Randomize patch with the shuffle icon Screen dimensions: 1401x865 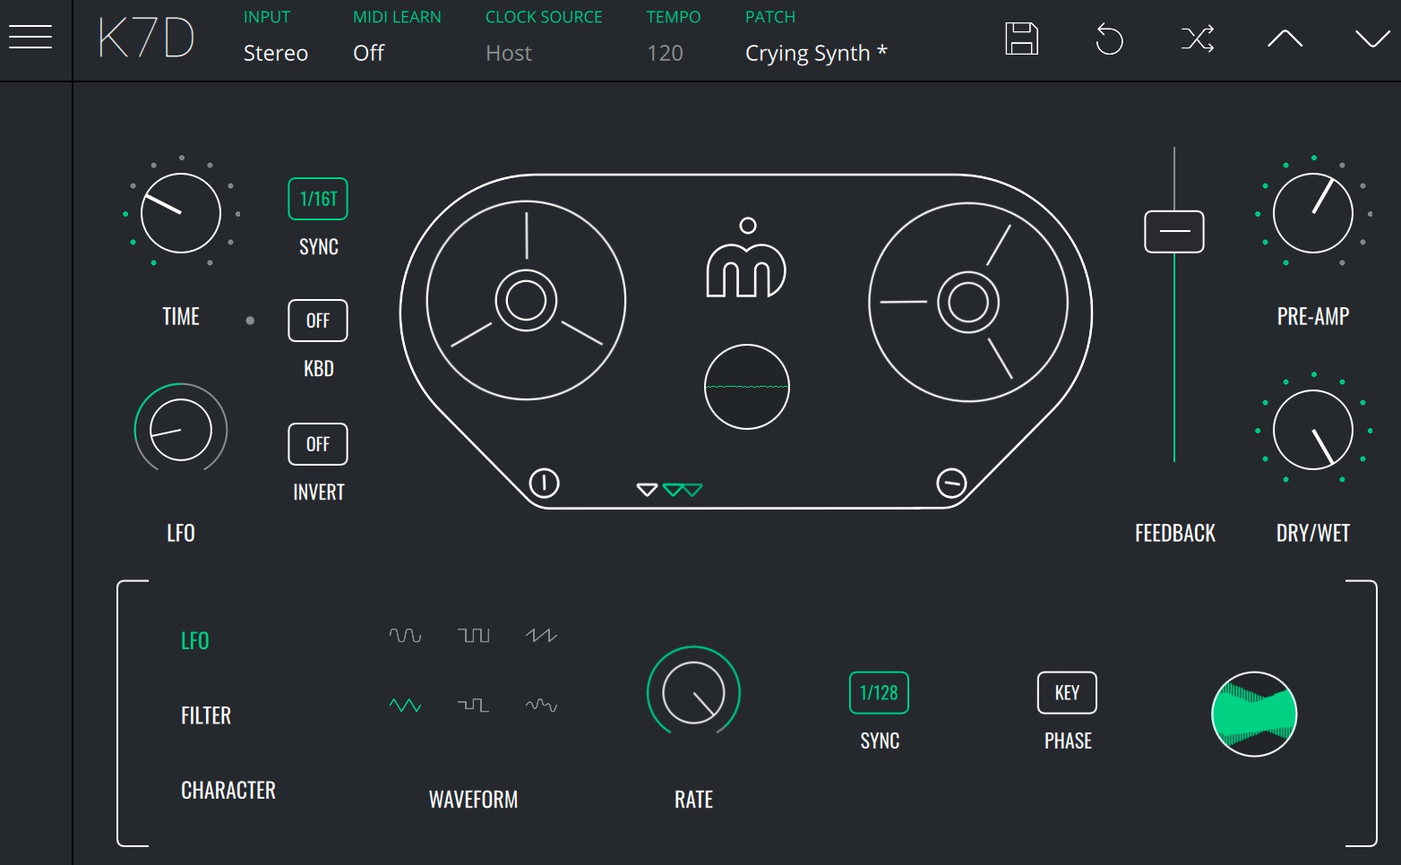(1197, 39)
